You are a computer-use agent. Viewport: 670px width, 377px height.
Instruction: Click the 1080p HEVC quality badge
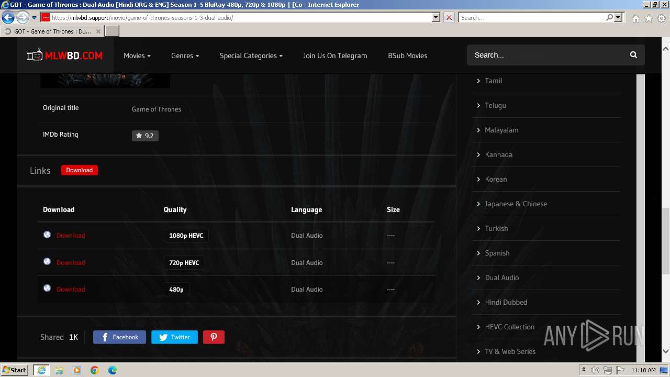click(x=186, y=236)
